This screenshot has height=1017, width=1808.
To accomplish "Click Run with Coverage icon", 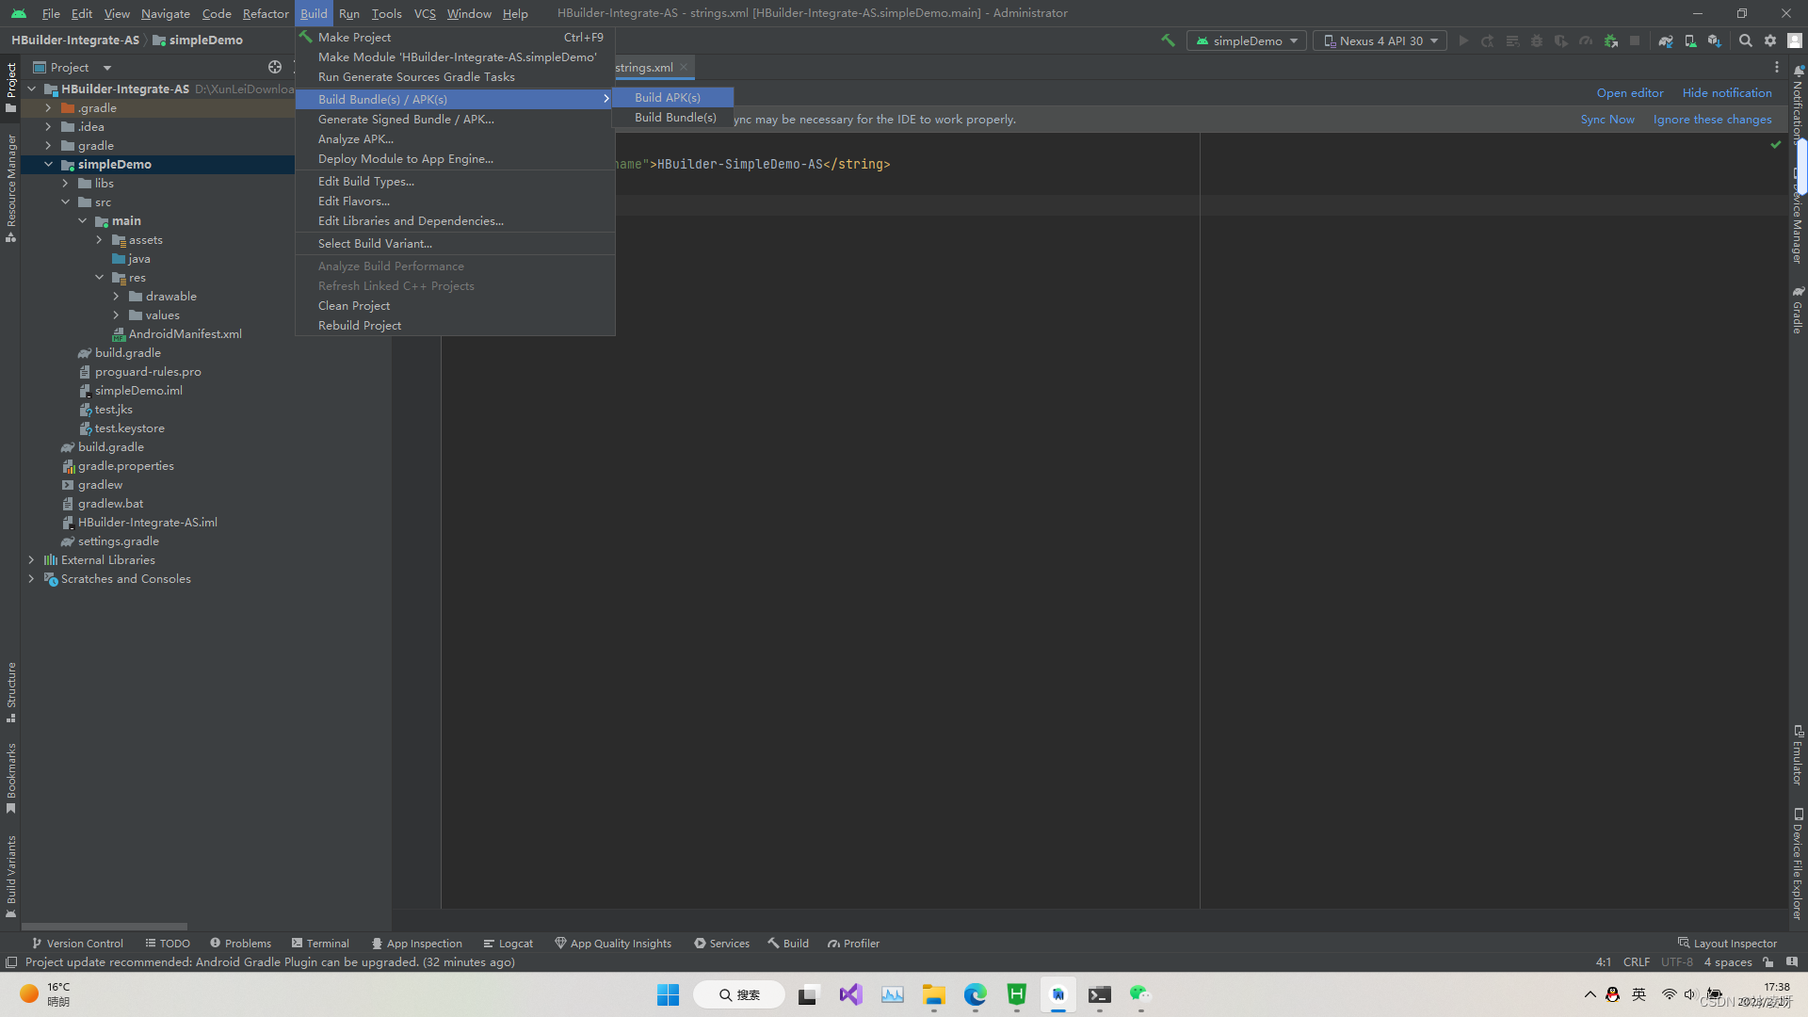I will tap(1561, 40).
